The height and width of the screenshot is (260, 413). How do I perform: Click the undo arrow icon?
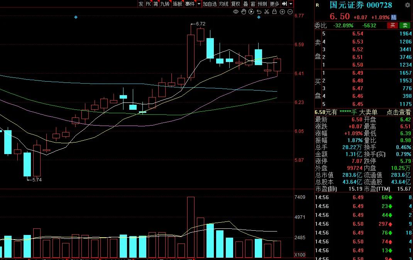point(259,12)
